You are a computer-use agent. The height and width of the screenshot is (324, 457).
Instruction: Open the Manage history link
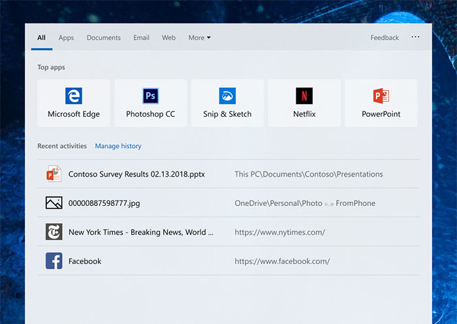point(118,146)
